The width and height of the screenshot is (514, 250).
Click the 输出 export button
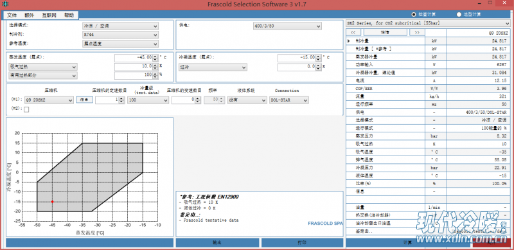(217, 243)
